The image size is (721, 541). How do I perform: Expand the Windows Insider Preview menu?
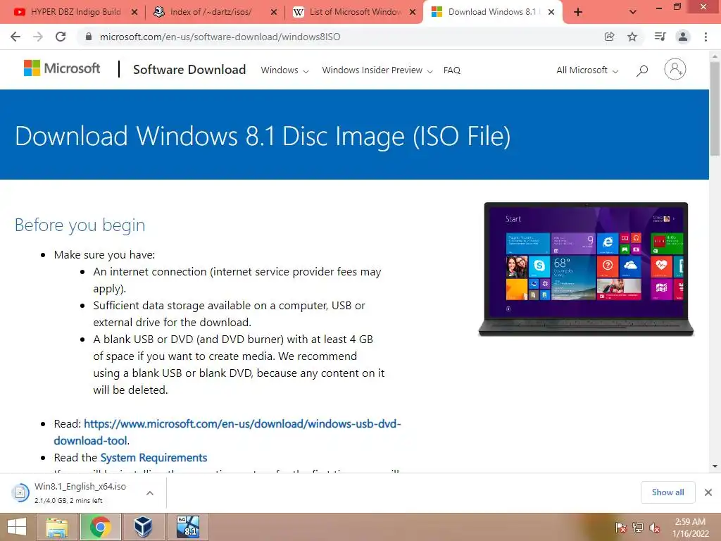point(377,70)
